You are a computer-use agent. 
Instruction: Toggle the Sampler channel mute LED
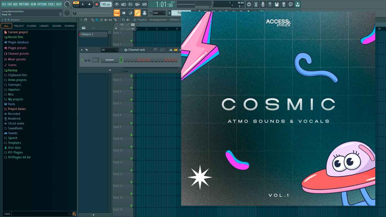coord(82,60)
